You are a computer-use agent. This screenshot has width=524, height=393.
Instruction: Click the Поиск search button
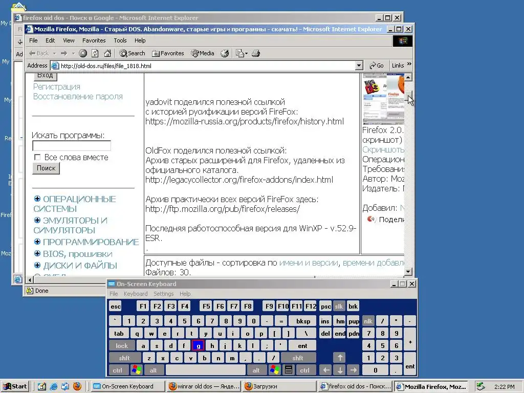(46, 168)
